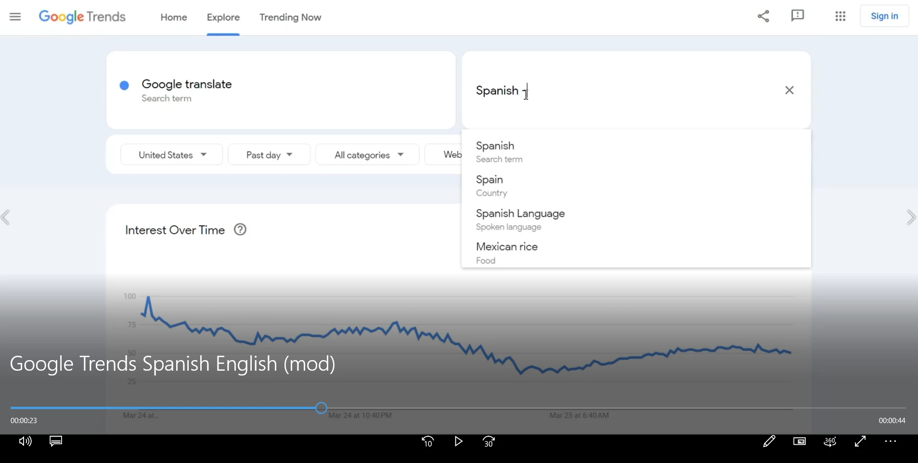The width and height of the screenshot is (918, 463).
Task: Click the video title Google Trends Spanish English
Action: tap(172, 364)
